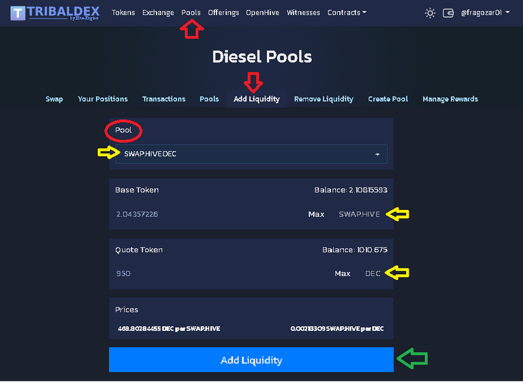Click the Quote Token balance value
523x382 pixels.
[373, 249]
